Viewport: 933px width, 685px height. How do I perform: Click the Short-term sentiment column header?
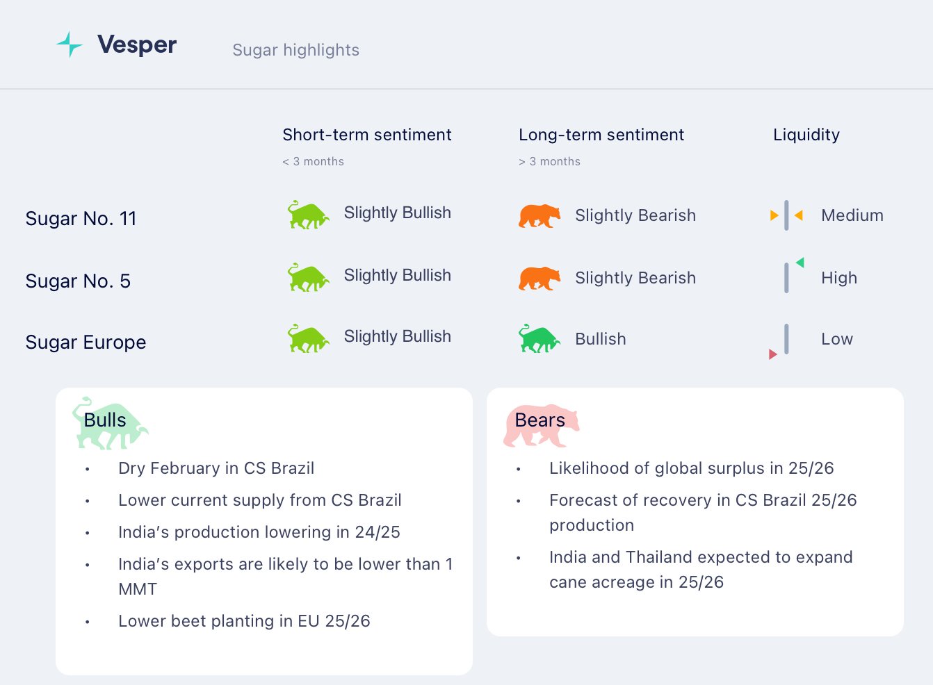point(366,135)
